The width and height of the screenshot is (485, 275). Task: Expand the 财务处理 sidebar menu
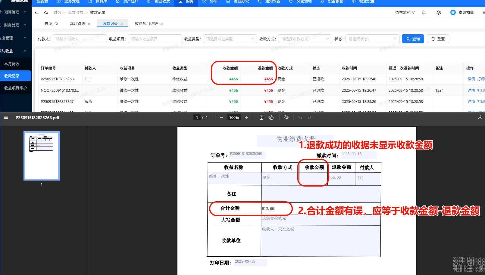tap(13, 25)
